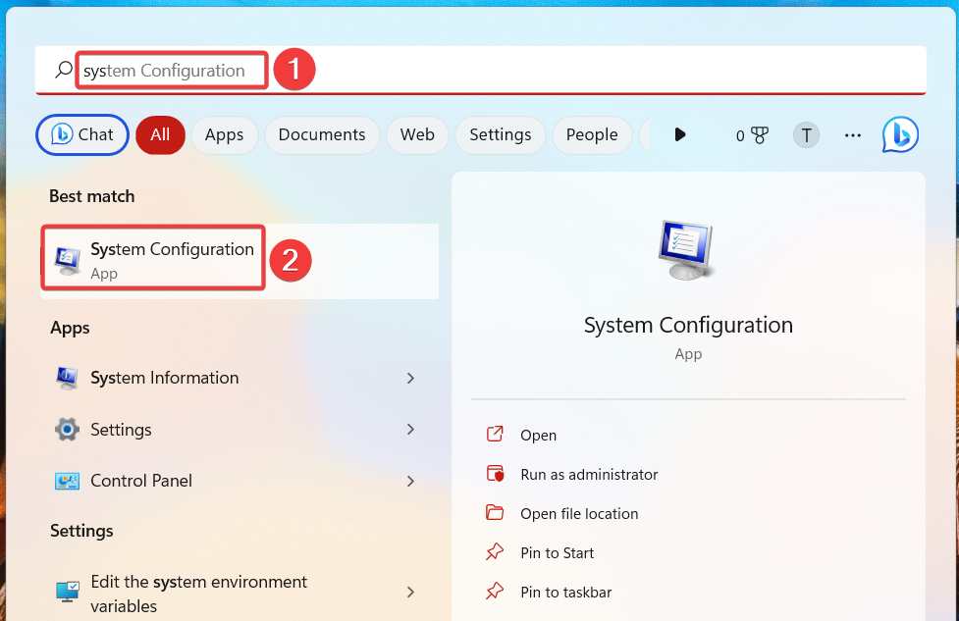This screenshot has width=959, height=621.
Task: Choose Pin to taskbar
Action: pos(566,593)
